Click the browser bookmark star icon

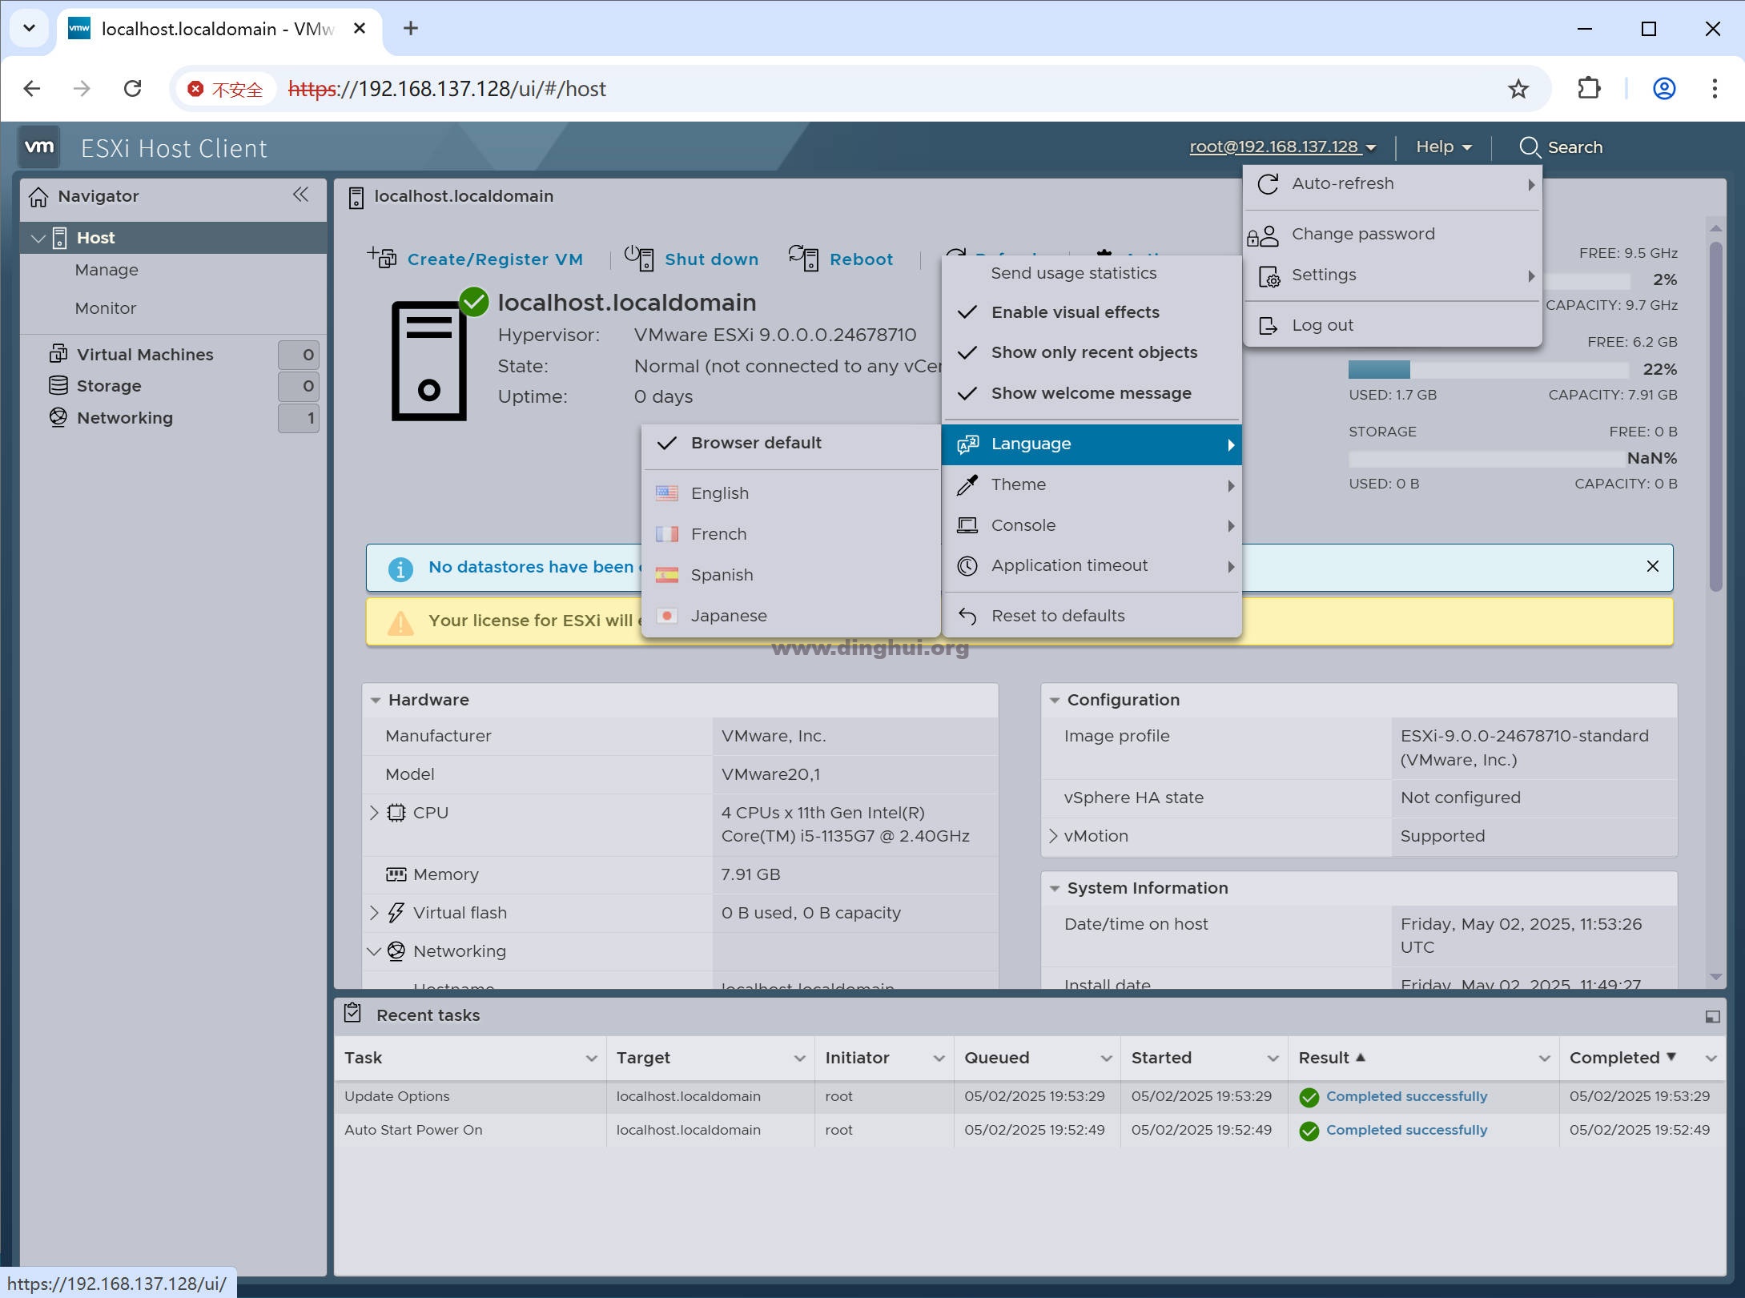[1518, 89]
